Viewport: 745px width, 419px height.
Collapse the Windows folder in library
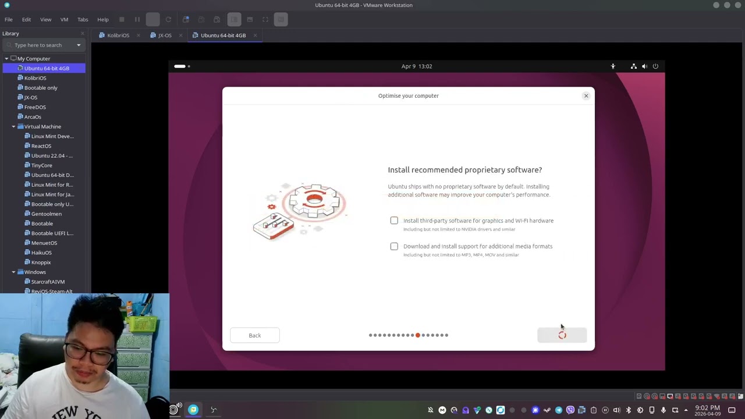(x=13, y=272)
